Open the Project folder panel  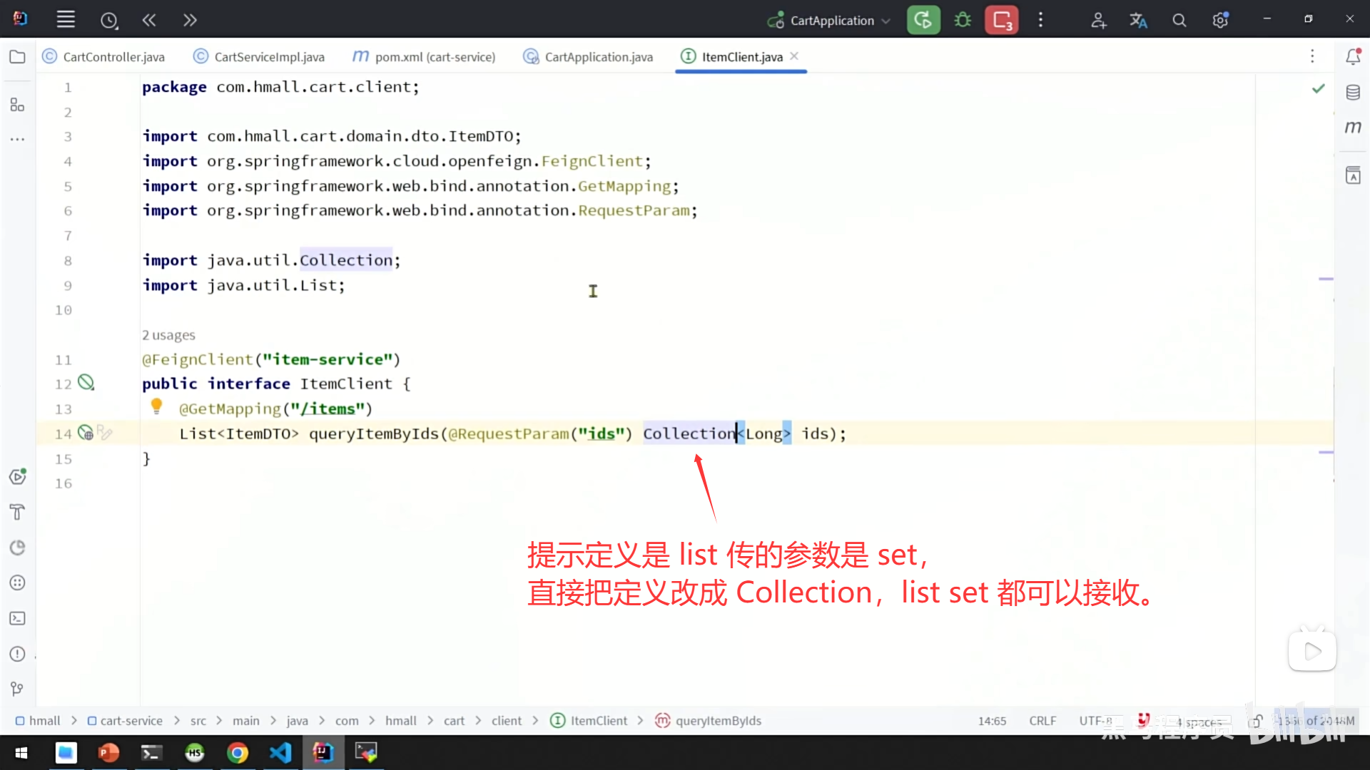(17, 56)
